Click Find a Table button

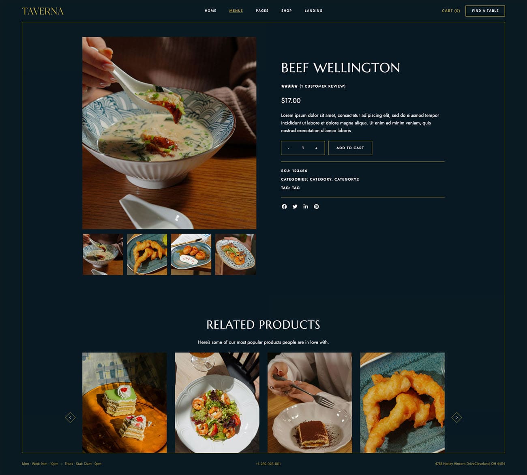[485, 11]
